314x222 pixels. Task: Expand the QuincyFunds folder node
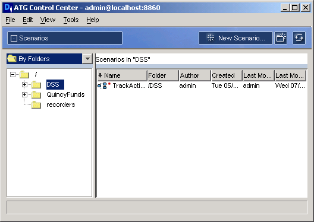point(24,94)
